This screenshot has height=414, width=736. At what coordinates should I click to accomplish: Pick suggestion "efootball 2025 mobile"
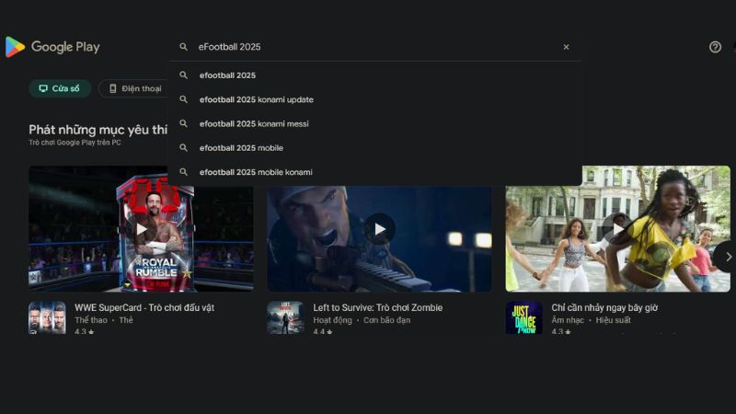[241, 147]
